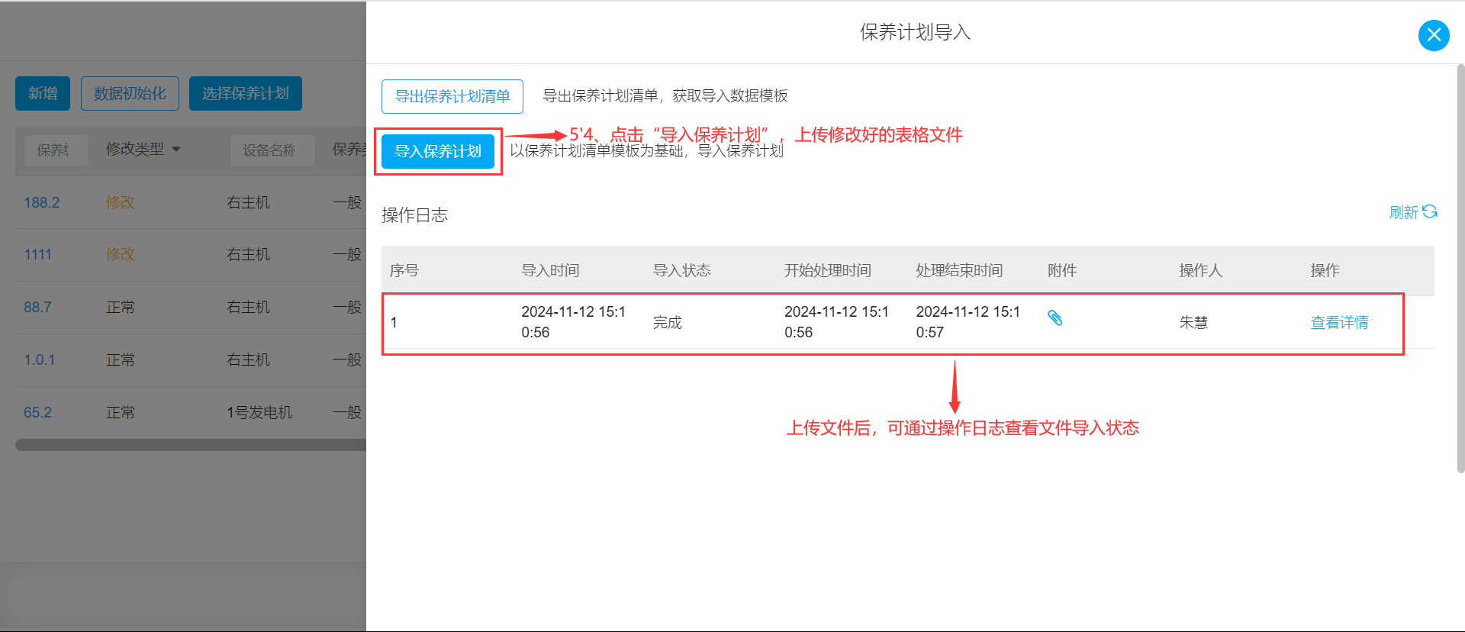Click 保养计划导入 panel title
The height and width of the screenshot is (632, 1465).
tap(915, 32)
